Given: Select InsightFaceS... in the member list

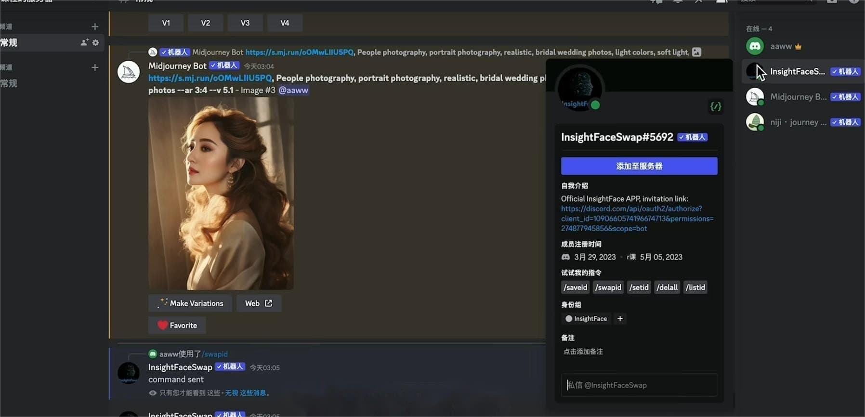Looking at the screenshot, I should tap(803, 72).
